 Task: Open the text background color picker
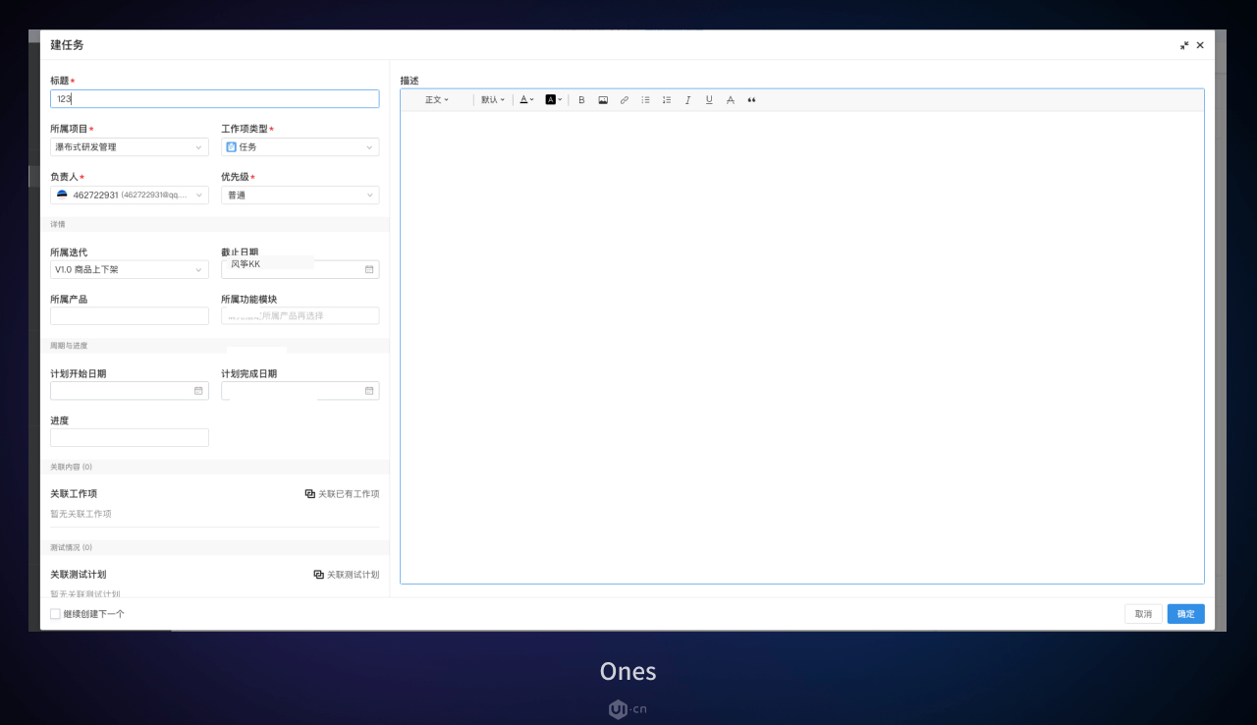[x=554, y=100]
